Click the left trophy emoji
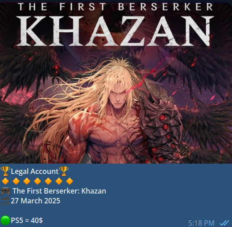This screenshot has width=232, height=227. [x=5, y=171]
